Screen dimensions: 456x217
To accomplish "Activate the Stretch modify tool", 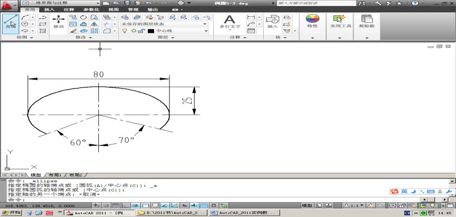I will pos(94,17).
